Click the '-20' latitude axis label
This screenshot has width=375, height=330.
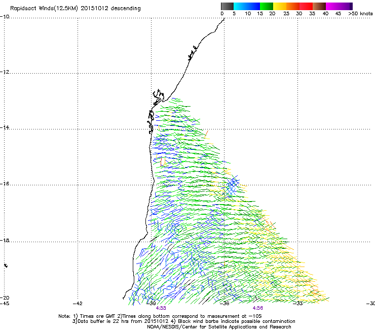(x=5, y=298)
